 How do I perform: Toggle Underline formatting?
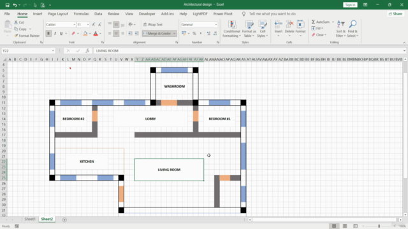(61, 34)
